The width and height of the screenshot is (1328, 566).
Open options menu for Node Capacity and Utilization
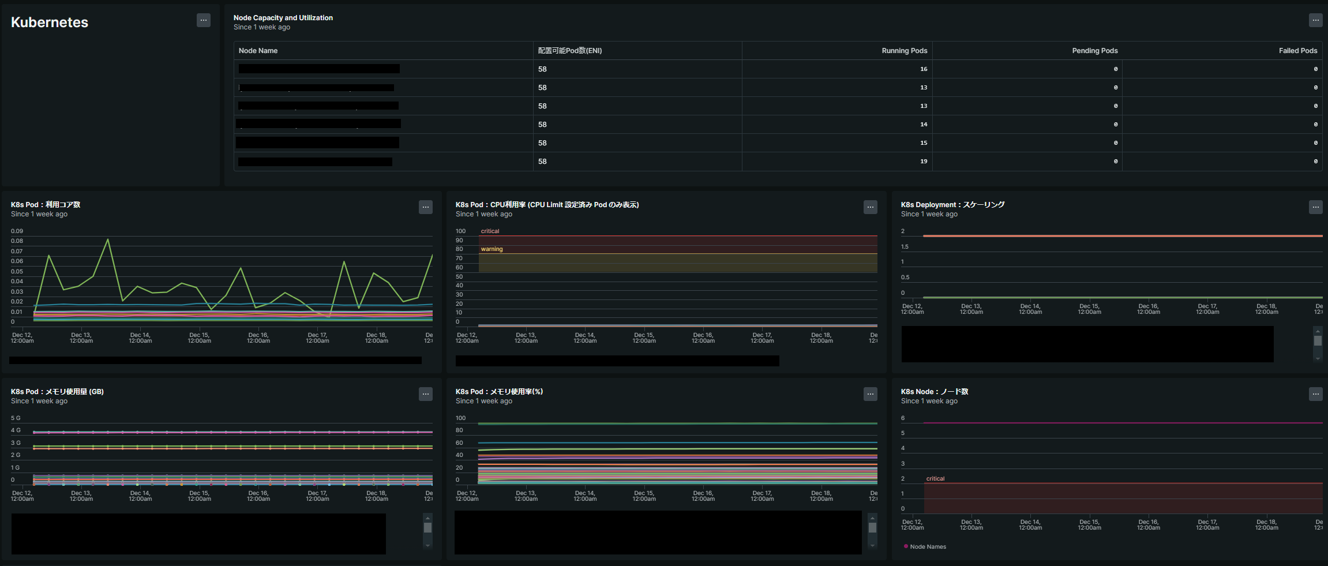pos(1315,20)
